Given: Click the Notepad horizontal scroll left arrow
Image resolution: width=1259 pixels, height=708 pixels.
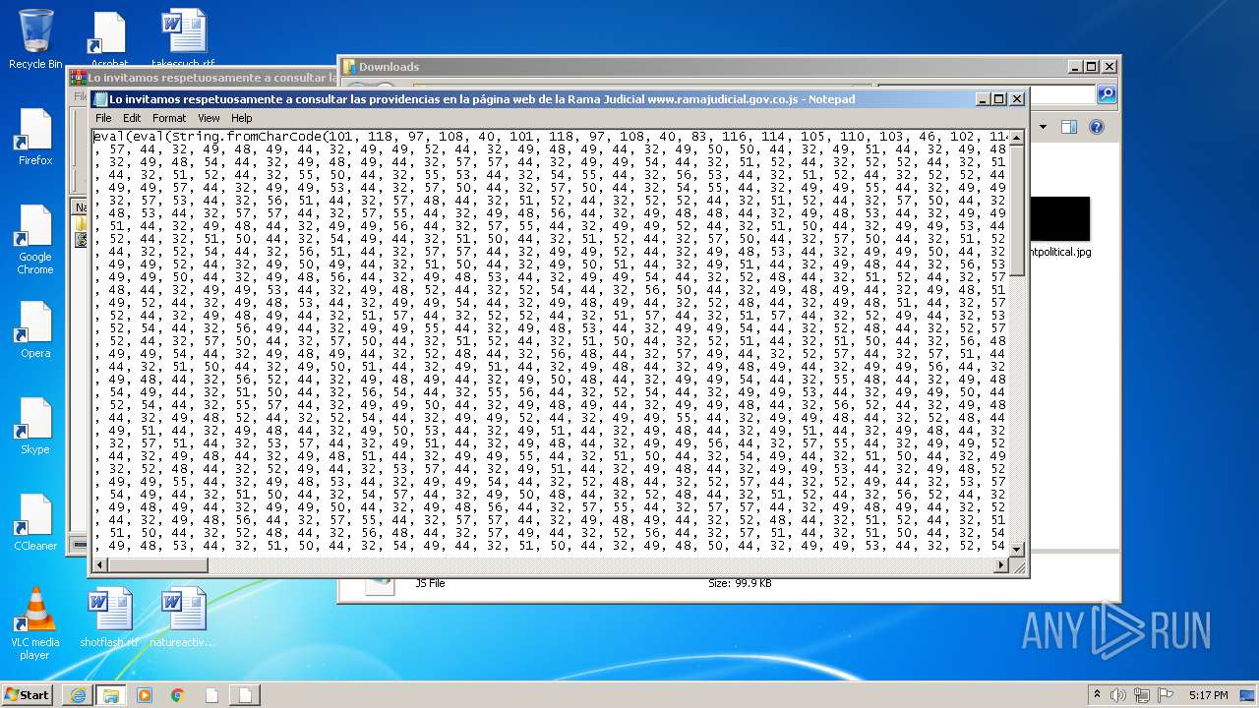Looking at the screenshot, I should 100,565.
